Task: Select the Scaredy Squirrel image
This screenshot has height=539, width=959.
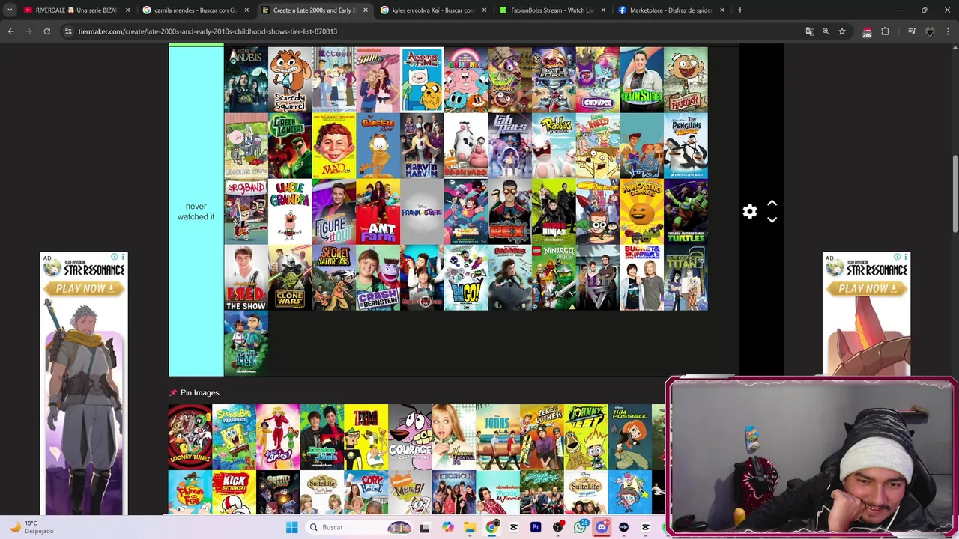Action: click(290, 80)
